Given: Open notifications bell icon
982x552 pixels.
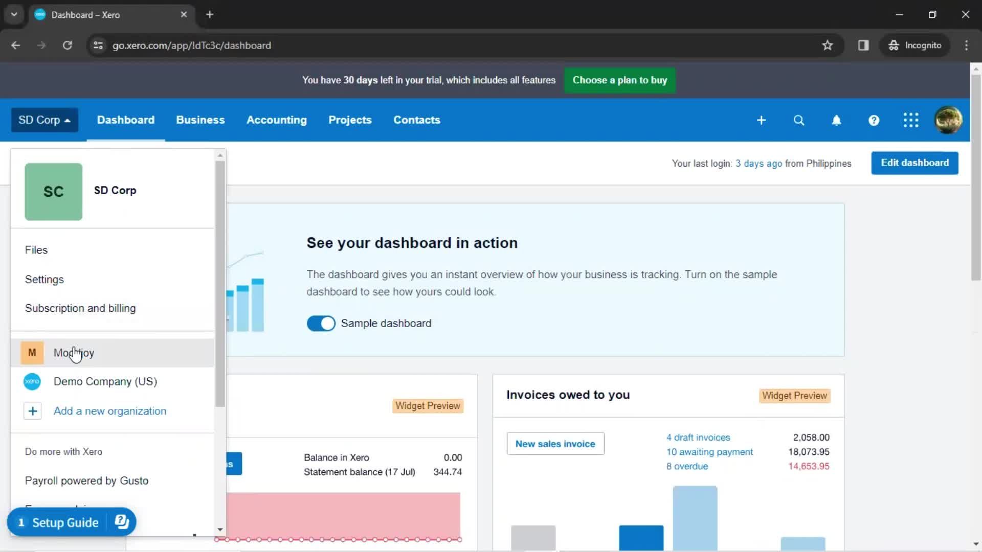Looking at the screenshot, I should [x=836, y=120].
